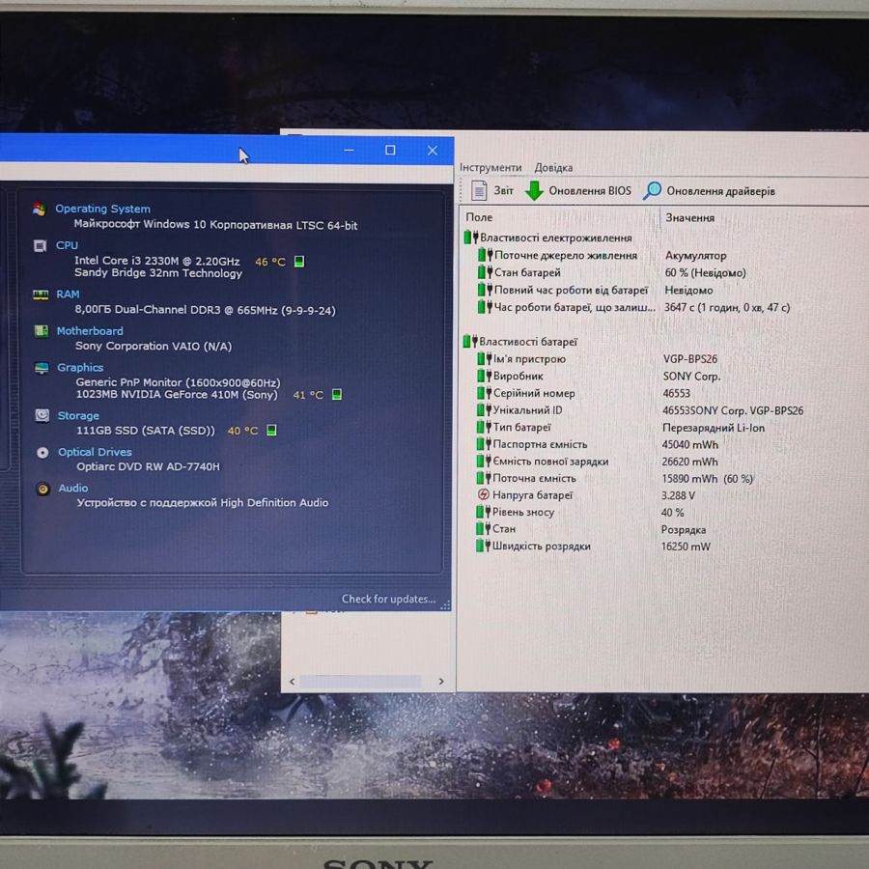869x869 pixels.
Task: Click right scroll arrow in AIDA tree panel
Action: click(x=441, y=681)
